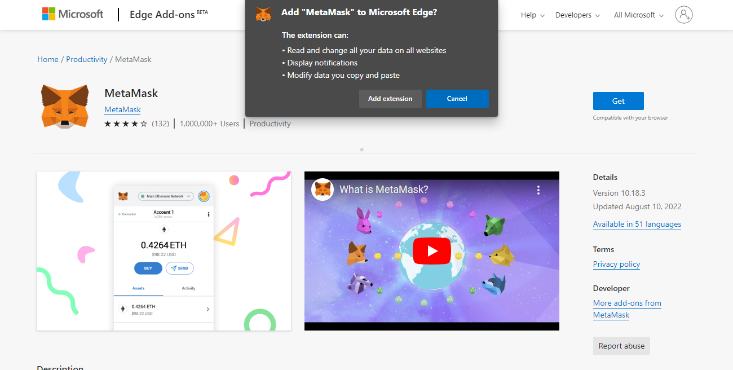Click the Microsoft logo in header

73,14
